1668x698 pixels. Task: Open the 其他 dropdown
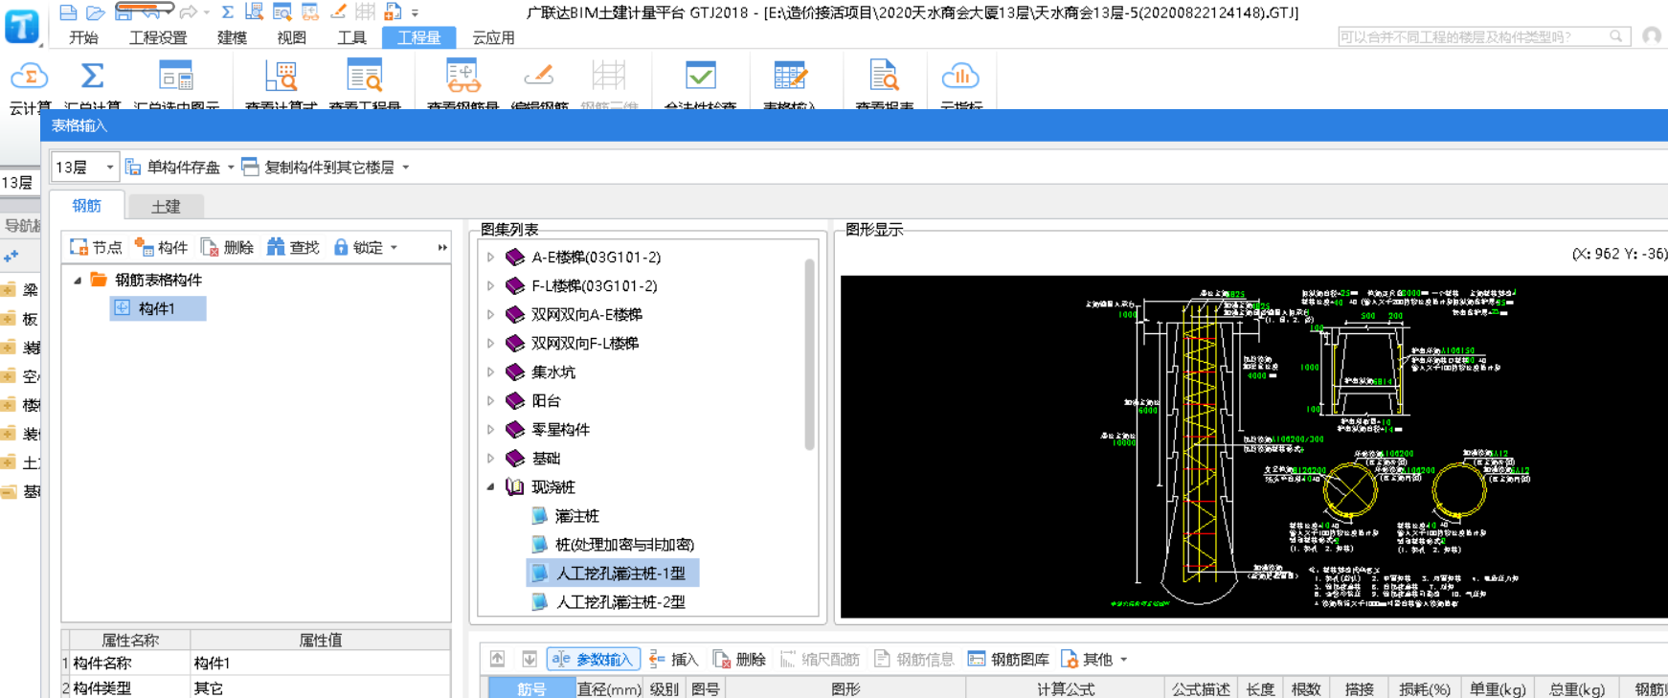click(1093, 659)
